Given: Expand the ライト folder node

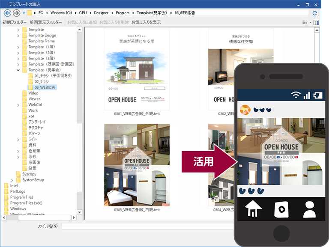Looking at the screenshot, I should click(18, 140).
